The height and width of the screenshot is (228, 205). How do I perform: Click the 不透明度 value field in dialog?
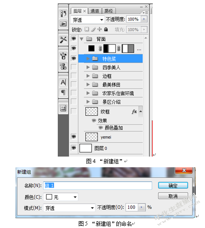pyautogui.click(x=132, y=207)
